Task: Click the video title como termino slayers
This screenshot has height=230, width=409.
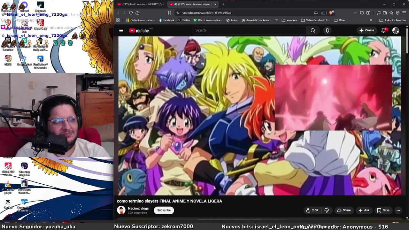Action: tap(169, 201)
